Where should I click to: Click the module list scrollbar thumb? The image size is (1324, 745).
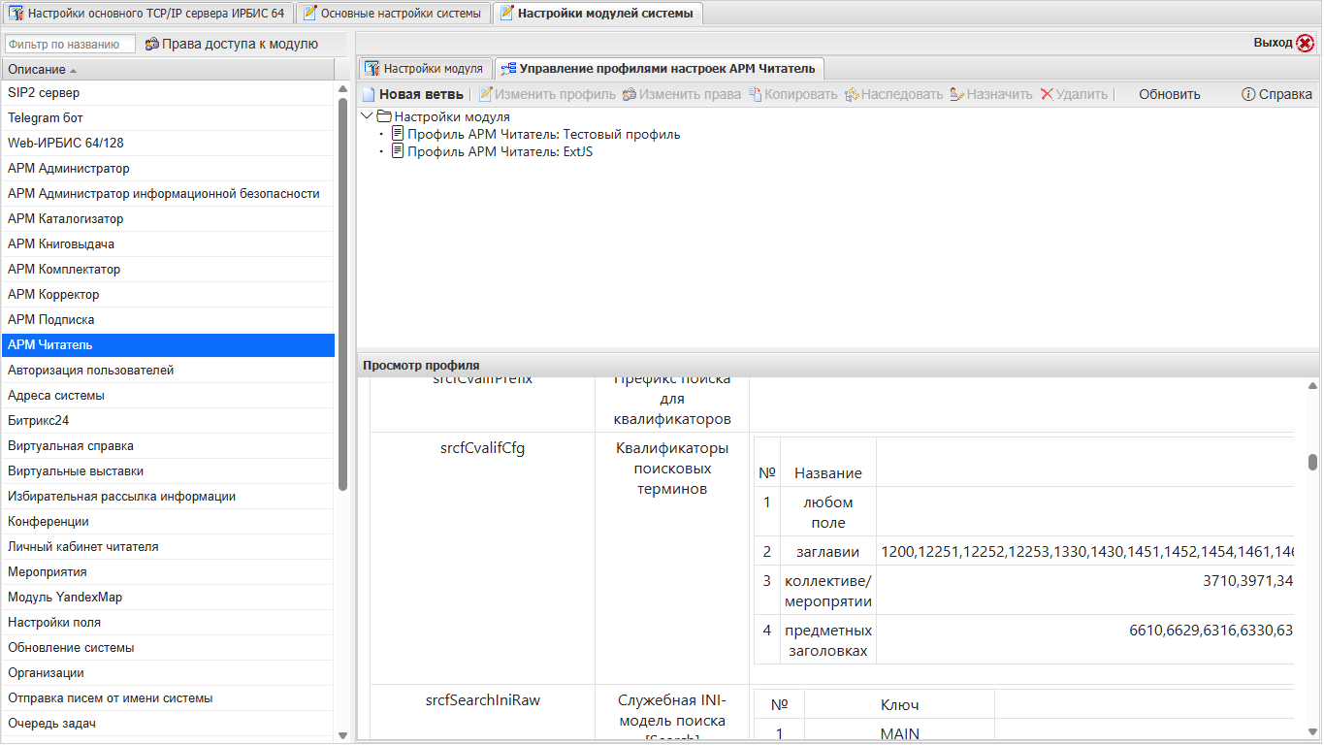coord(342,295)
